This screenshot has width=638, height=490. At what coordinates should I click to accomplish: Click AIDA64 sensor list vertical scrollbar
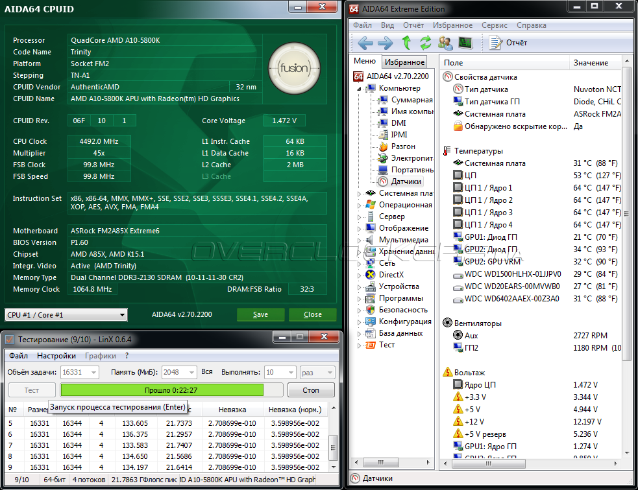coord(626,213)
